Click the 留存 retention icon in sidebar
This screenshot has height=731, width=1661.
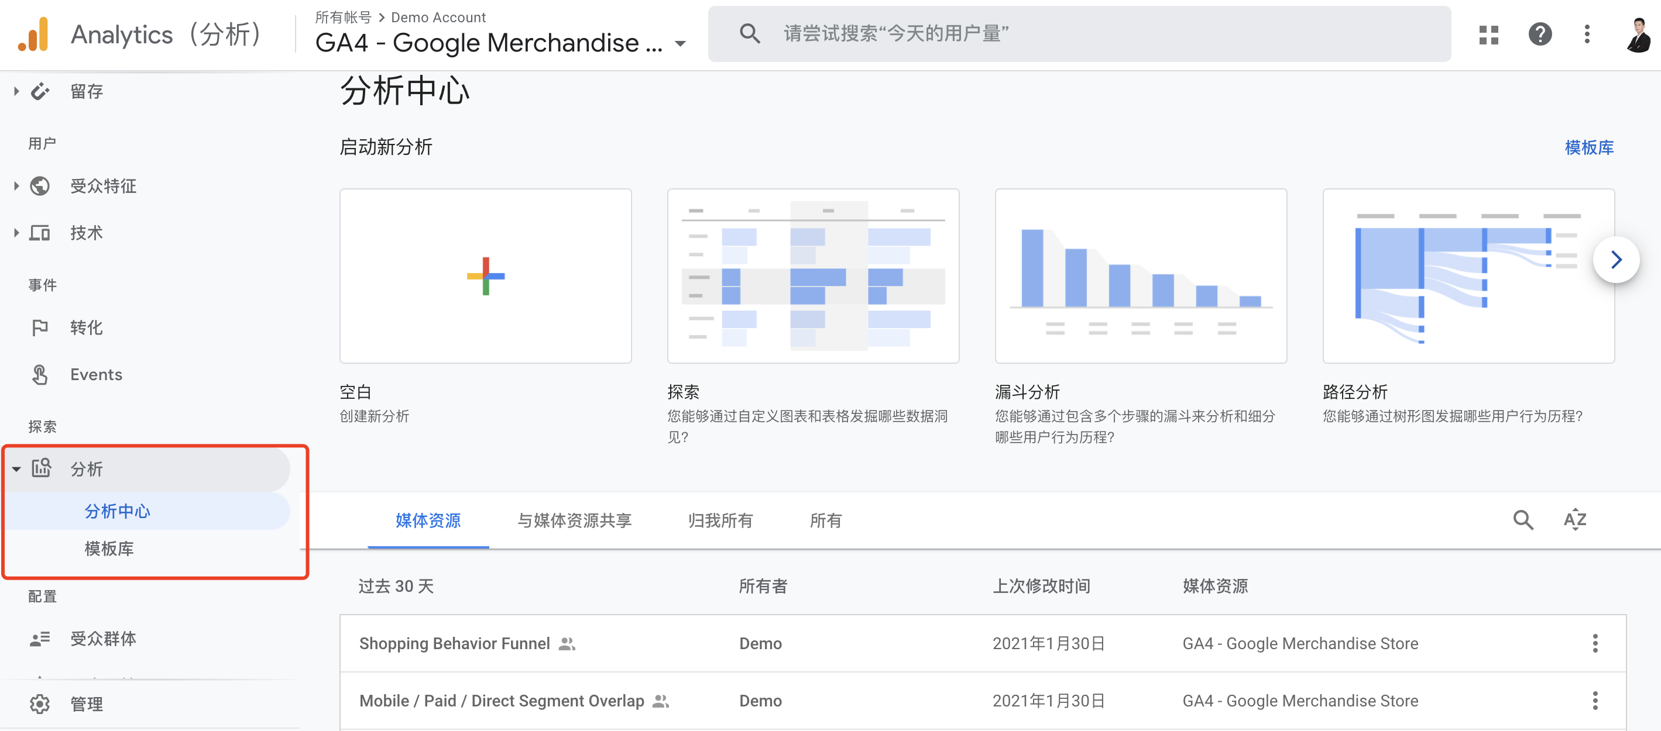click(x=40, y=91)
